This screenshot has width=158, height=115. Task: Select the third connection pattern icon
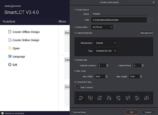tap(100, 98)
